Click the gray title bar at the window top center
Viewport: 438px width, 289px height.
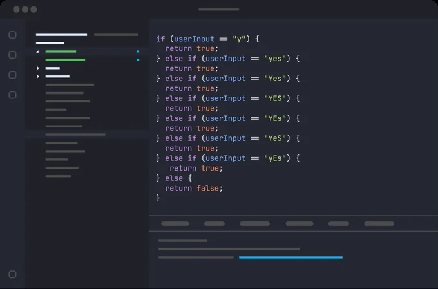click(x=219, y=10)
